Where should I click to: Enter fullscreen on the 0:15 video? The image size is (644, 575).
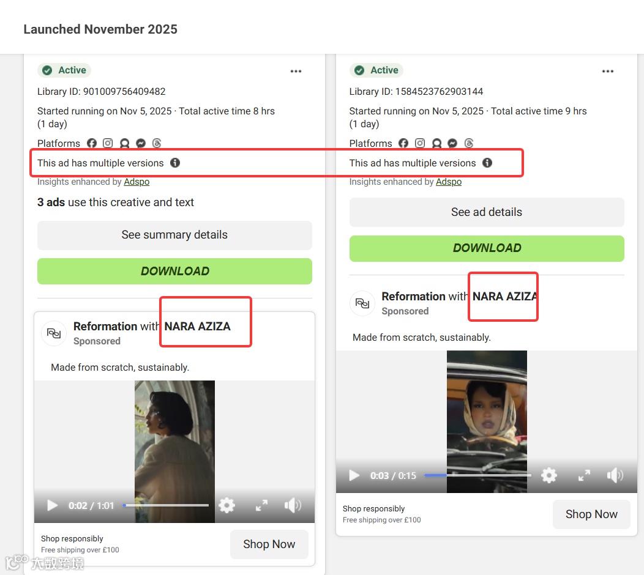pyautogui.click(x=584, y=475)
